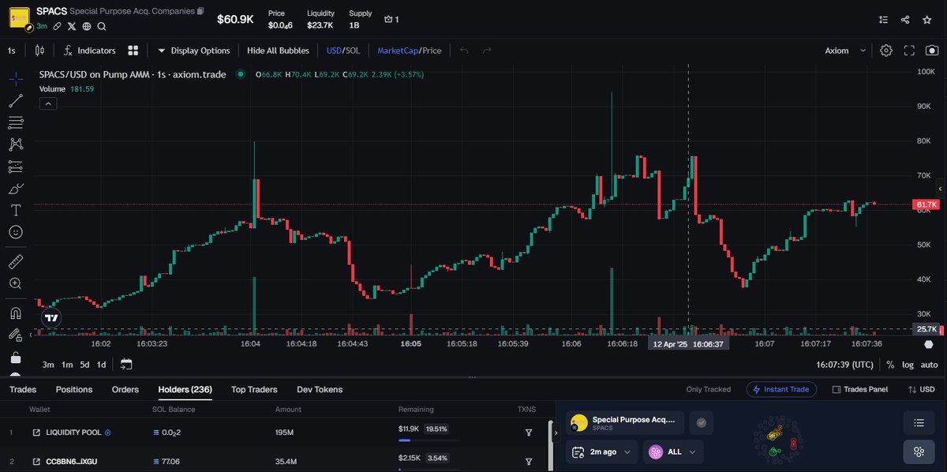This screenshot has width=947, height=472.
Task: Lock all drawing tools
Action: coord(15,357)
